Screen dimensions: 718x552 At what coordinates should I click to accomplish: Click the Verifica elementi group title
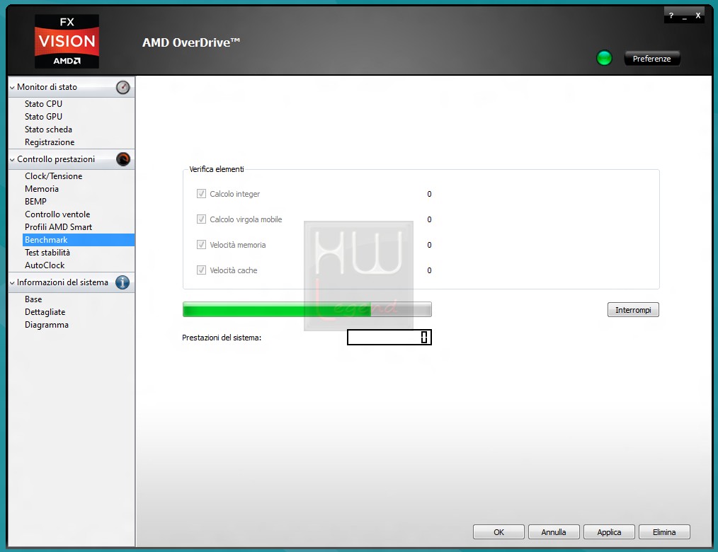click(217, 169)
